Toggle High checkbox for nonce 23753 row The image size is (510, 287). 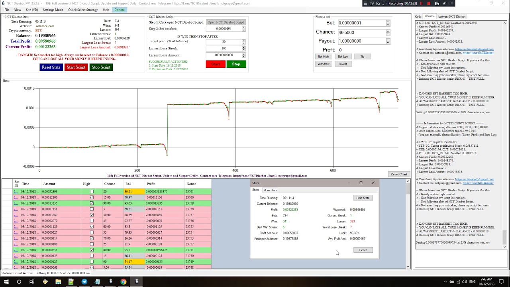pyautogui.click(x=92, y=238)
